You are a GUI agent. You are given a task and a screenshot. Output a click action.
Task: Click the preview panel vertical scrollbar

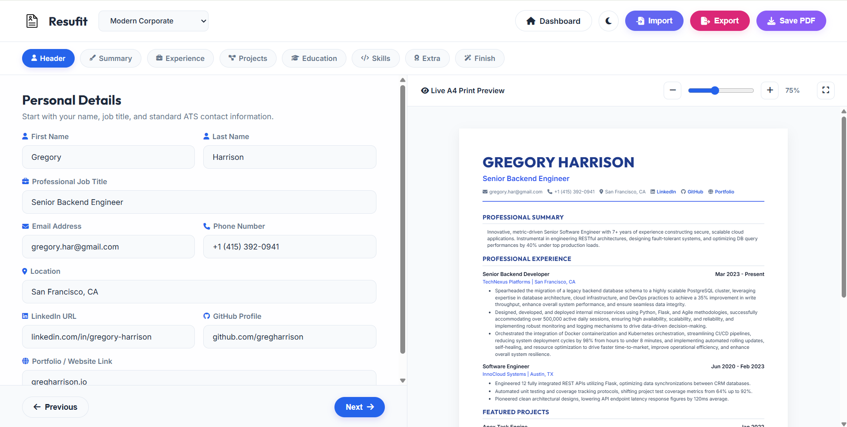(x=843, y=207)
